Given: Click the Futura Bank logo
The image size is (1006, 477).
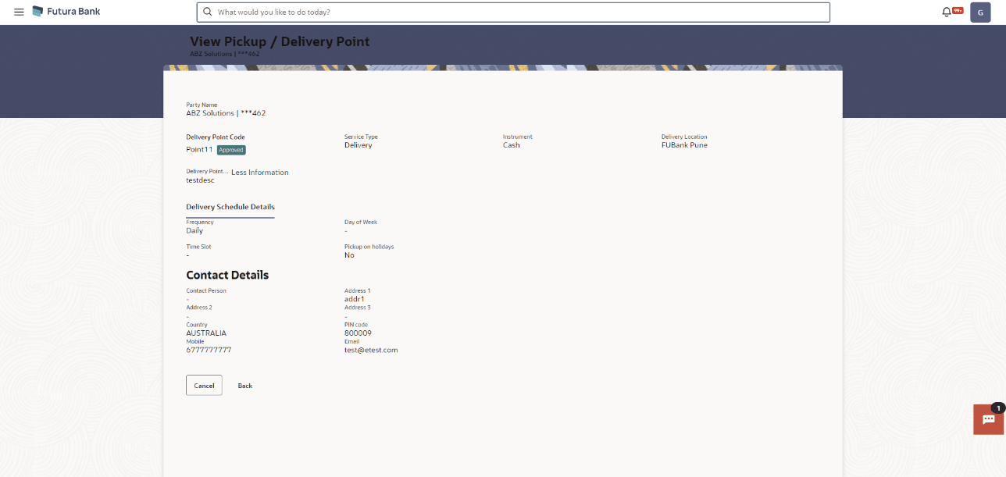Looking at the screenshot, I should [x=66, y=12].
